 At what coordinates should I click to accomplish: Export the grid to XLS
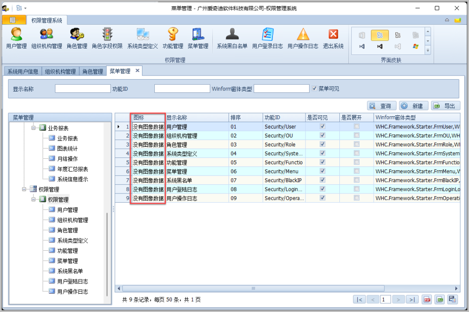[439, 300]
